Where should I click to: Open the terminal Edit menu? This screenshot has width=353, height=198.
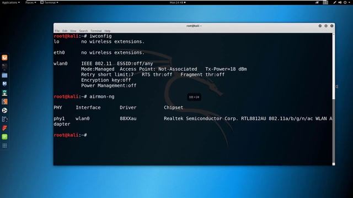pos(65,31)
